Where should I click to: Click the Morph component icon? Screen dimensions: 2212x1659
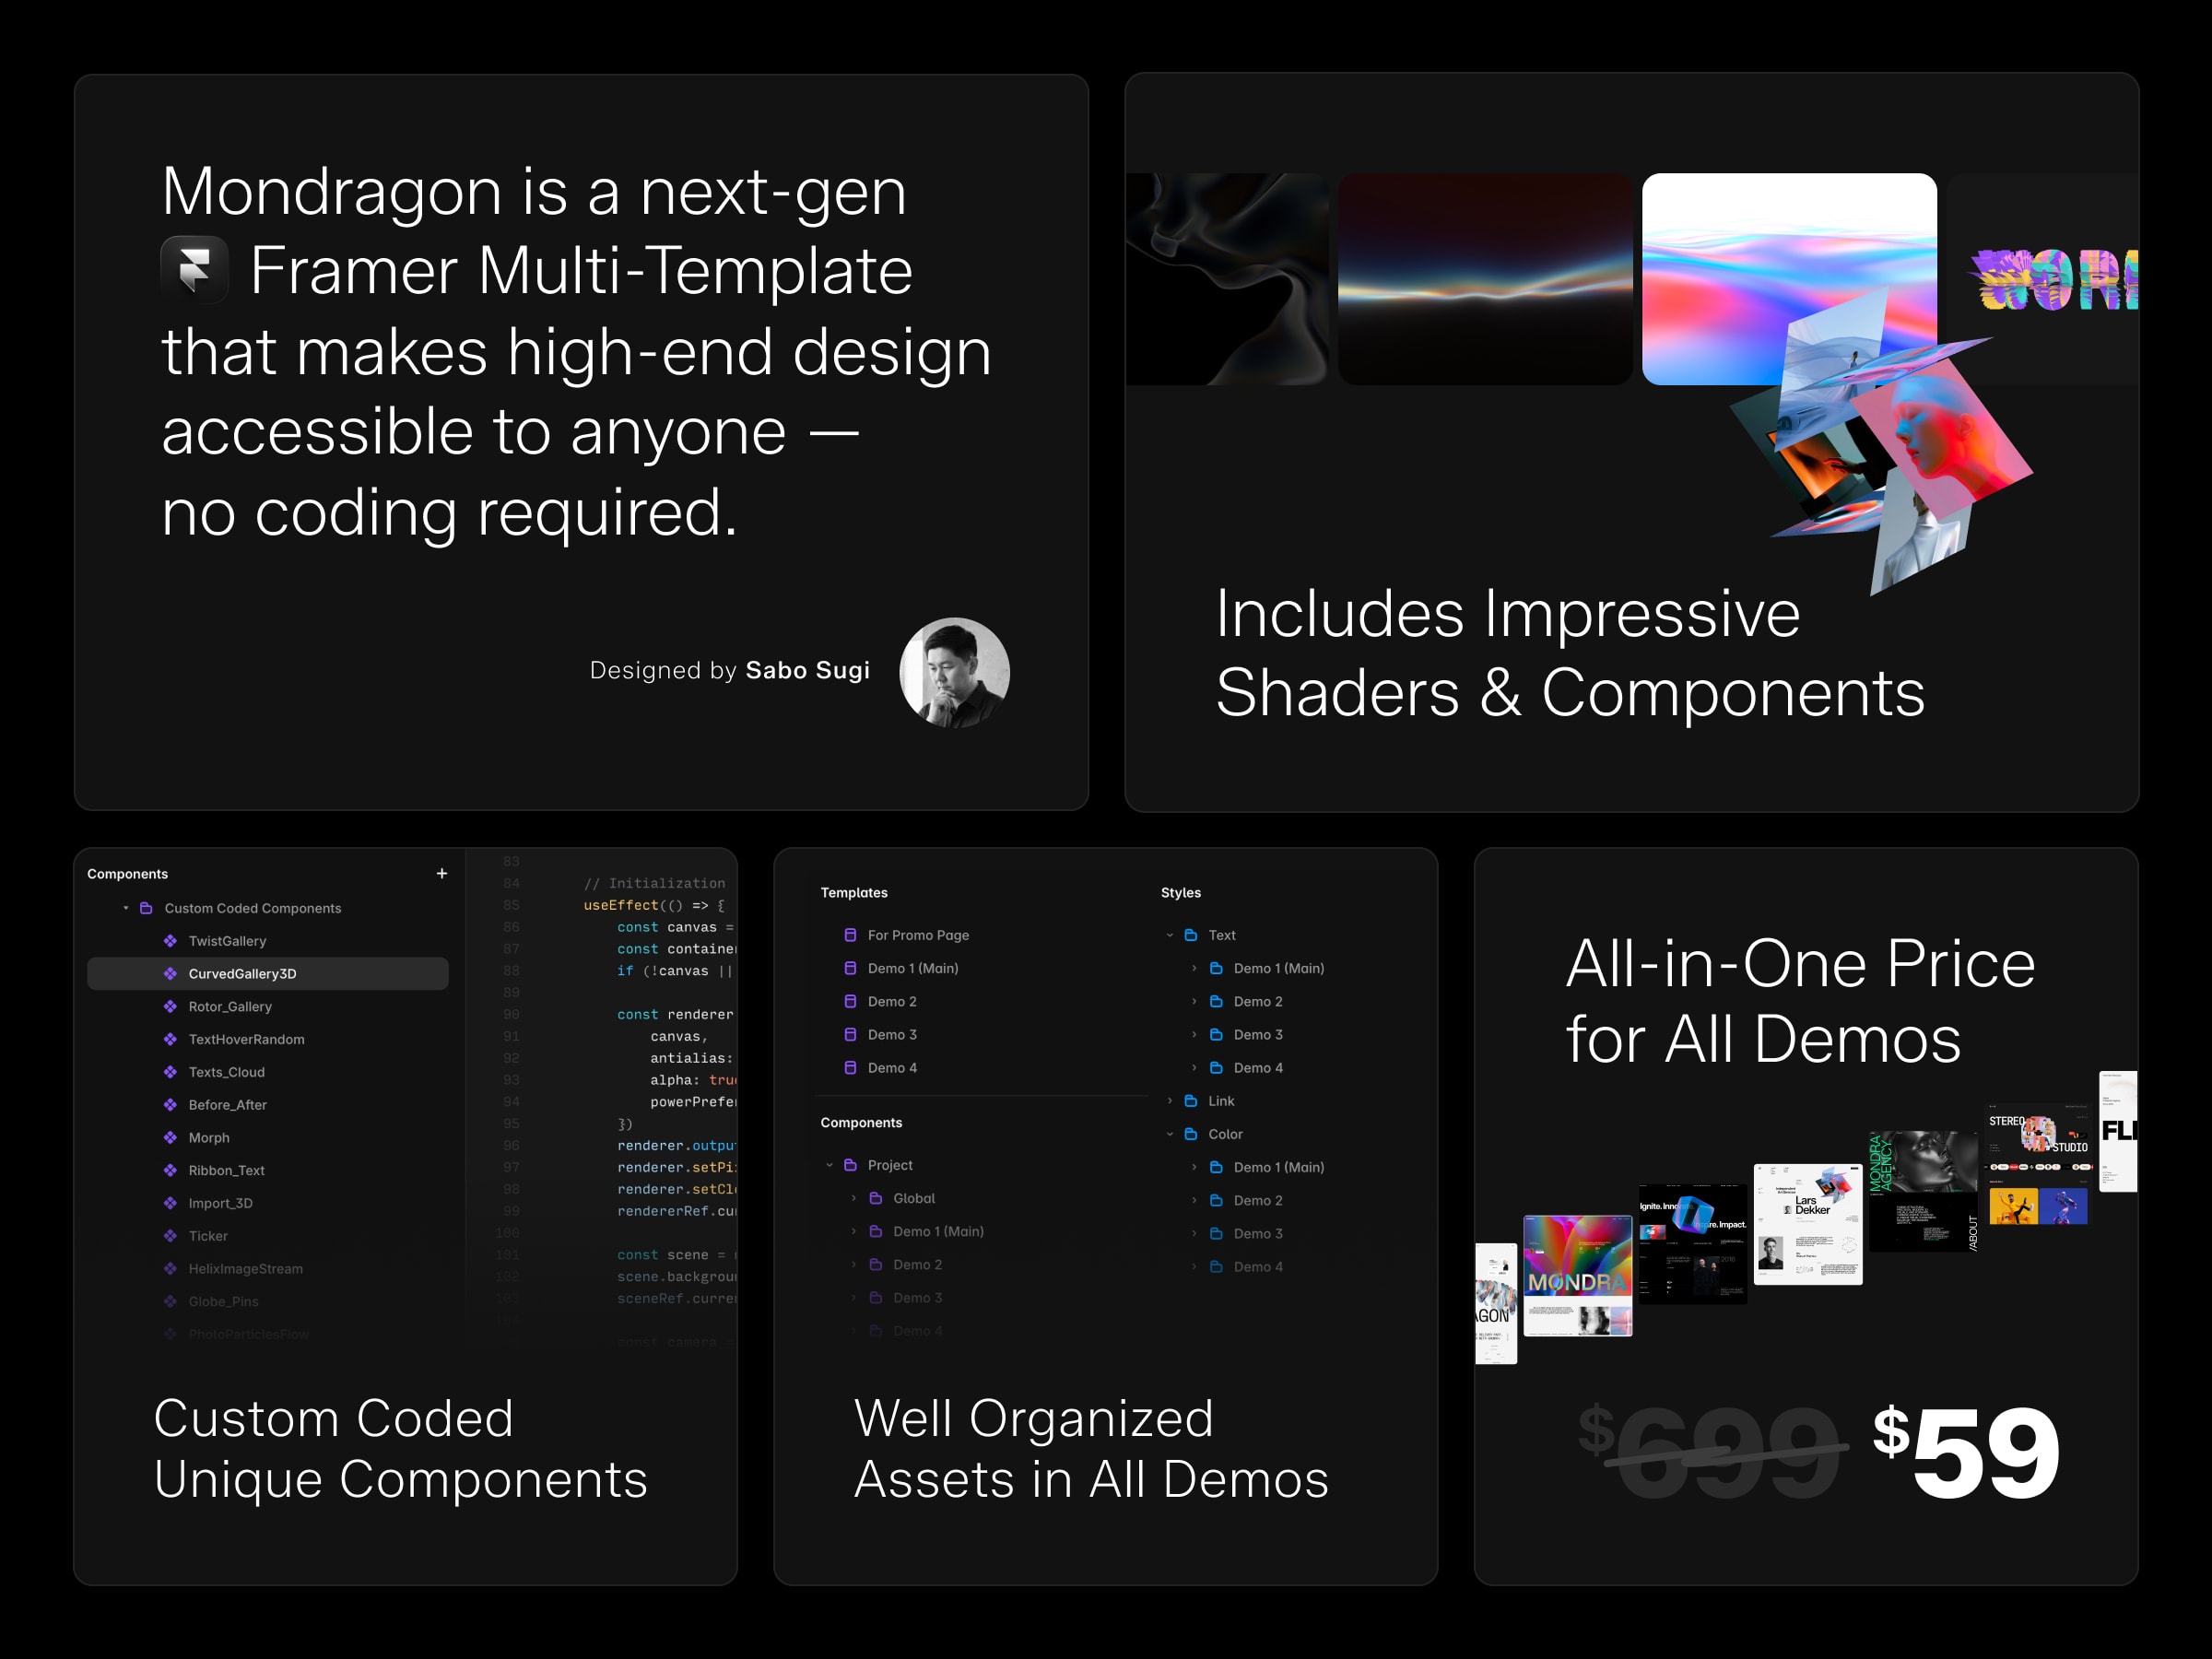coord(170,1138)
